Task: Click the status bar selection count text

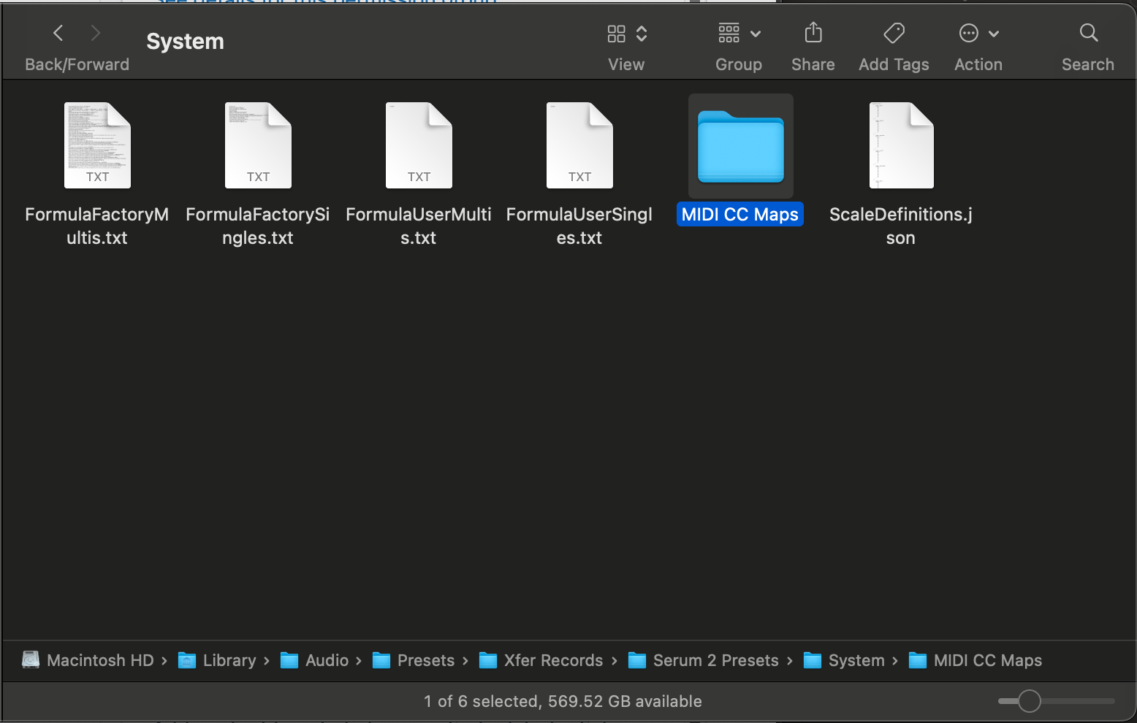Action: [563, 701]
